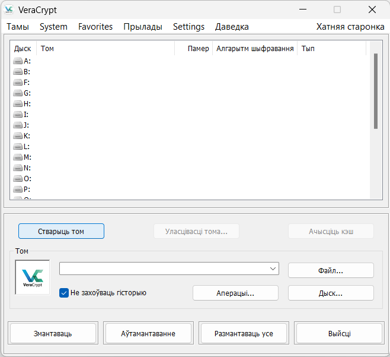Open the Favorites menu
Image resolution: width=390 pixels, height=357 pixels.
(95, 27)
